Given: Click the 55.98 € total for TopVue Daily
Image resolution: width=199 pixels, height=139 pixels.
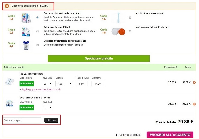Looking at the screenshot, I should (x=186, y=82).
